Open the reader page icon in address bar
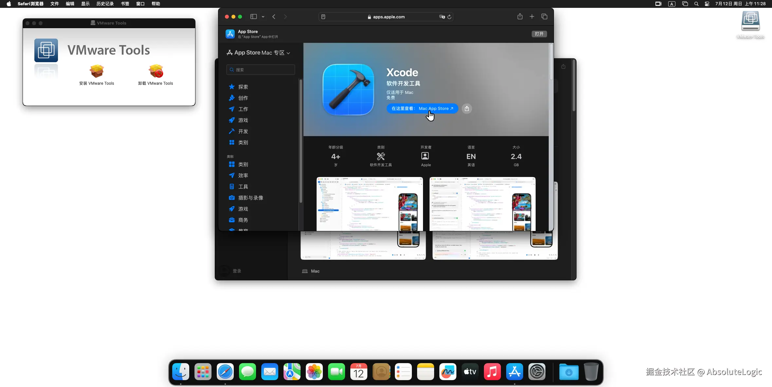 tap(323, 17)
